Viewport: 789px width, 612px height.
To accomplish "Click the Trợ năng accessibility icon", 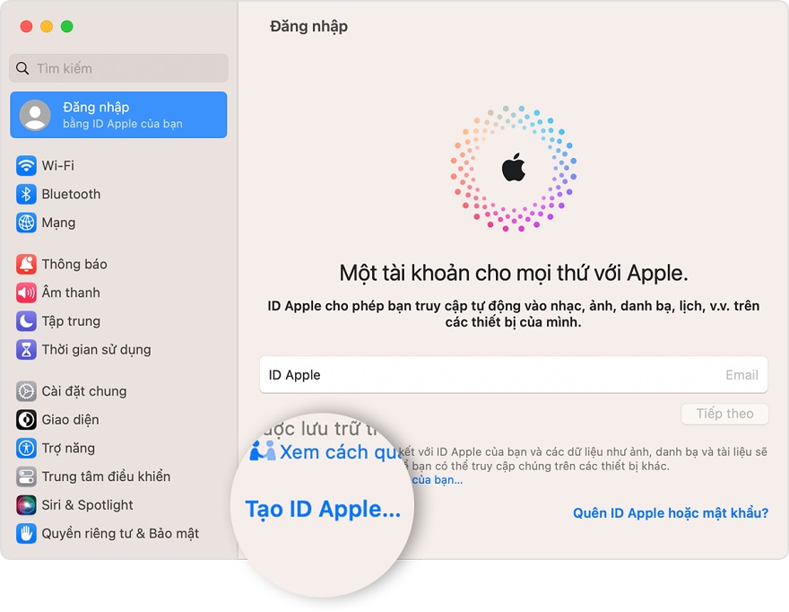I will tap(26, 448).
